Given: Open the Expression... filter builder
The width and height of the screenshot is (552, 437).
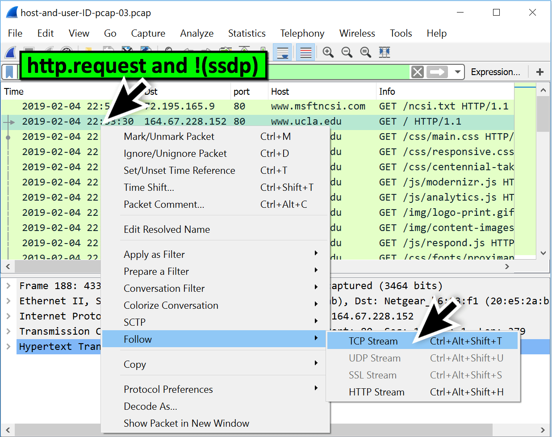Looking at the screenshot, I should pos(496,71).
